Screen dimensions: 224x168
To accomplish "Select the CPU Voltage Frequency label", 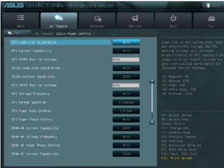I will point(30,94).
